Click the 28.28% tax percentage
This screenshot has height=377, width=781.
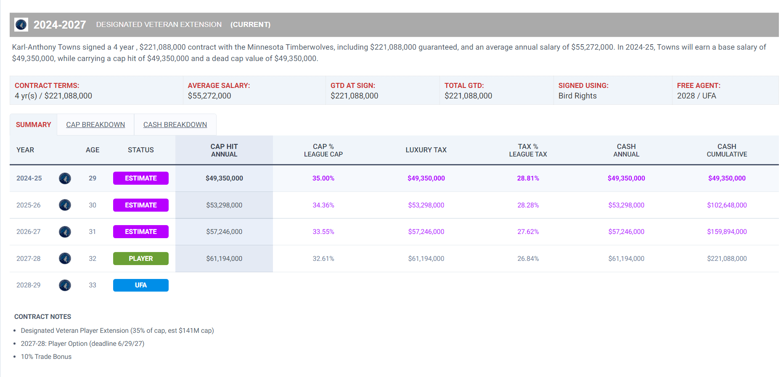click(528, 205)
